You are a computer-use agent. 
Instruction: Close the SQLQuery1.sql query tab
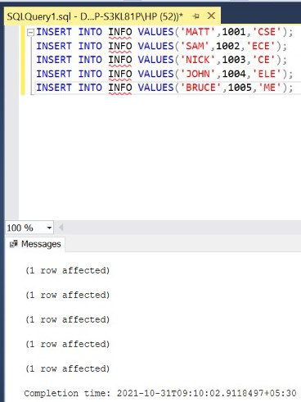point(211,16)
